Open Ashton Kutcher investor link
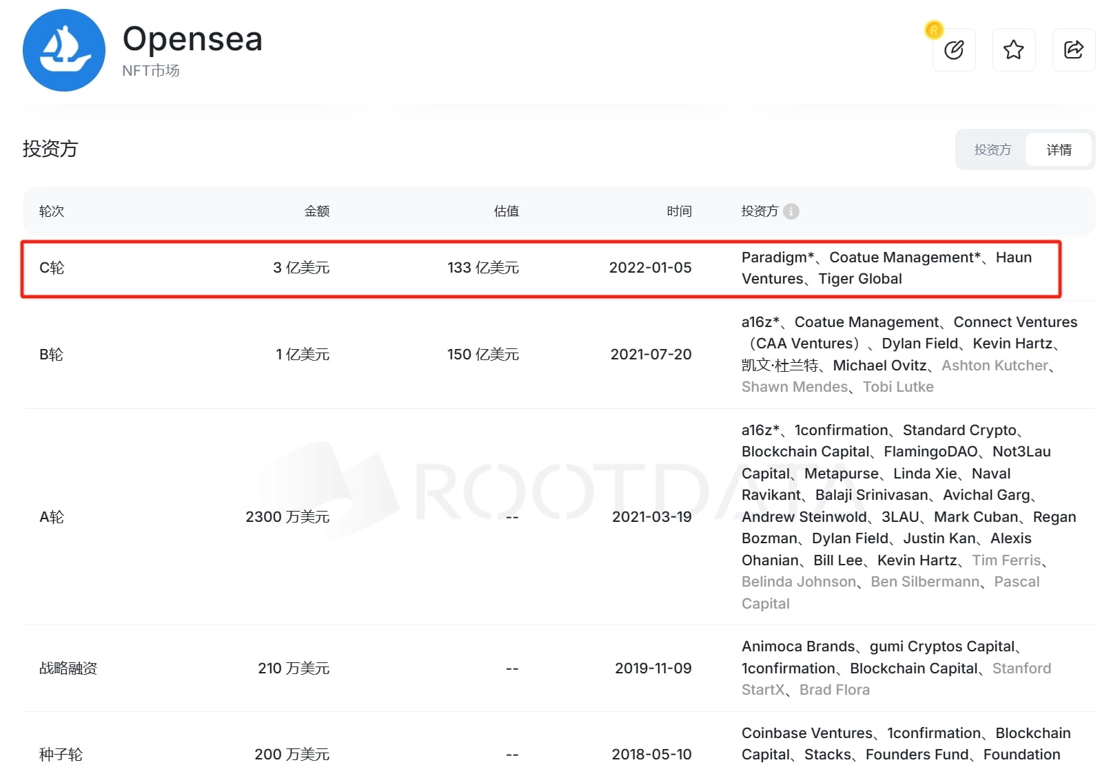This screenshot has height=767, width=1100. tap(995, 366)
